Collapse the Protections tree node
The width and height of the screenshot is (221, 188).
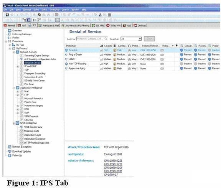click(x=6, y=41)
